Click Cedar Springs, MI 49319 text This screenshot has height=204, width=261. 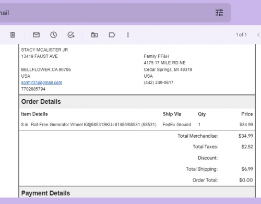[x=168, y=69]
